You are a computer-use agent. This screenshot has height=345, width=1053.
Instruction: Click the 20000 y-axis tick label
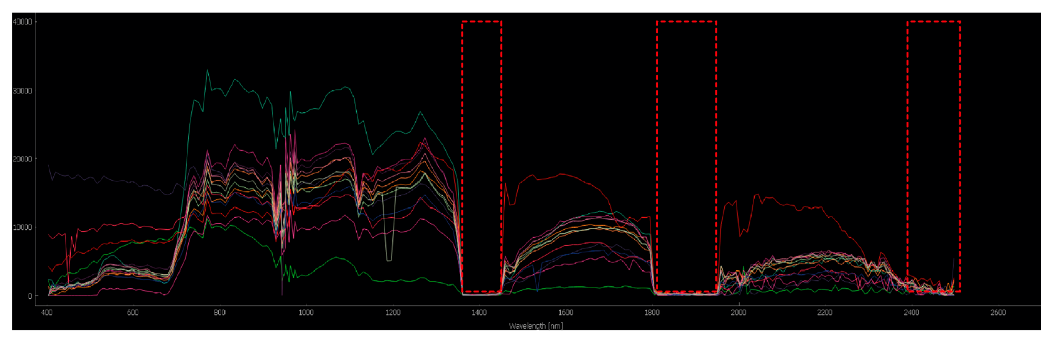(x=22, y=159)
